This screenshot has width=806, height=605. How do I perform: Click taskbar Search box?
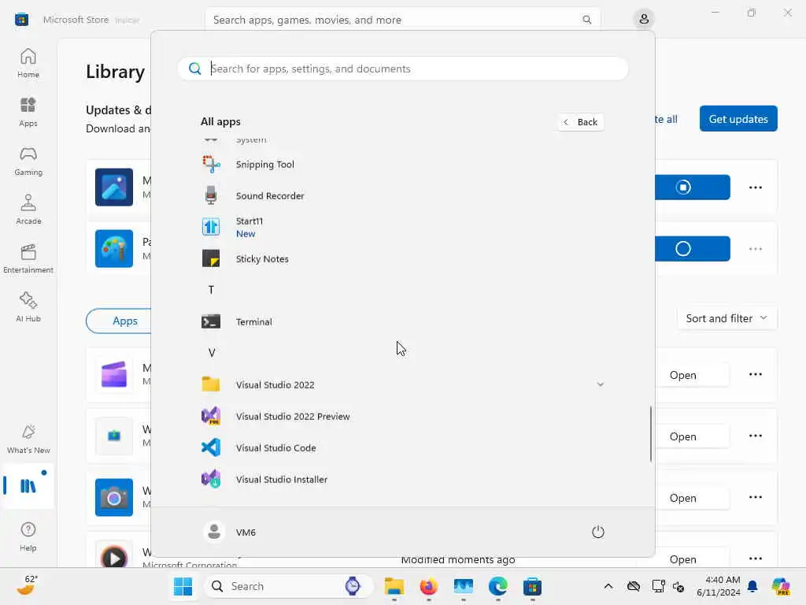(x=288, y=586)
